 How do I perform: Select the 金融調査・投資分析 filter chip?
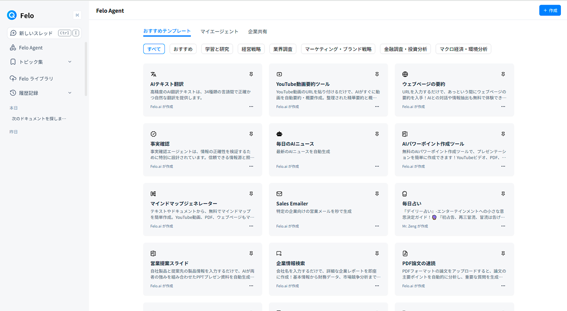point(405,49)
